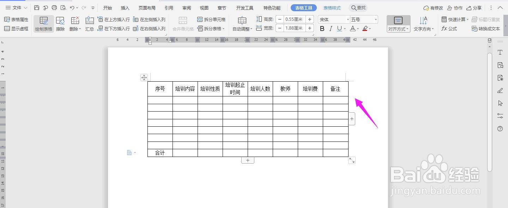Toggle underline formatting
The image size is (508, 208).
[x=339, y=28]
